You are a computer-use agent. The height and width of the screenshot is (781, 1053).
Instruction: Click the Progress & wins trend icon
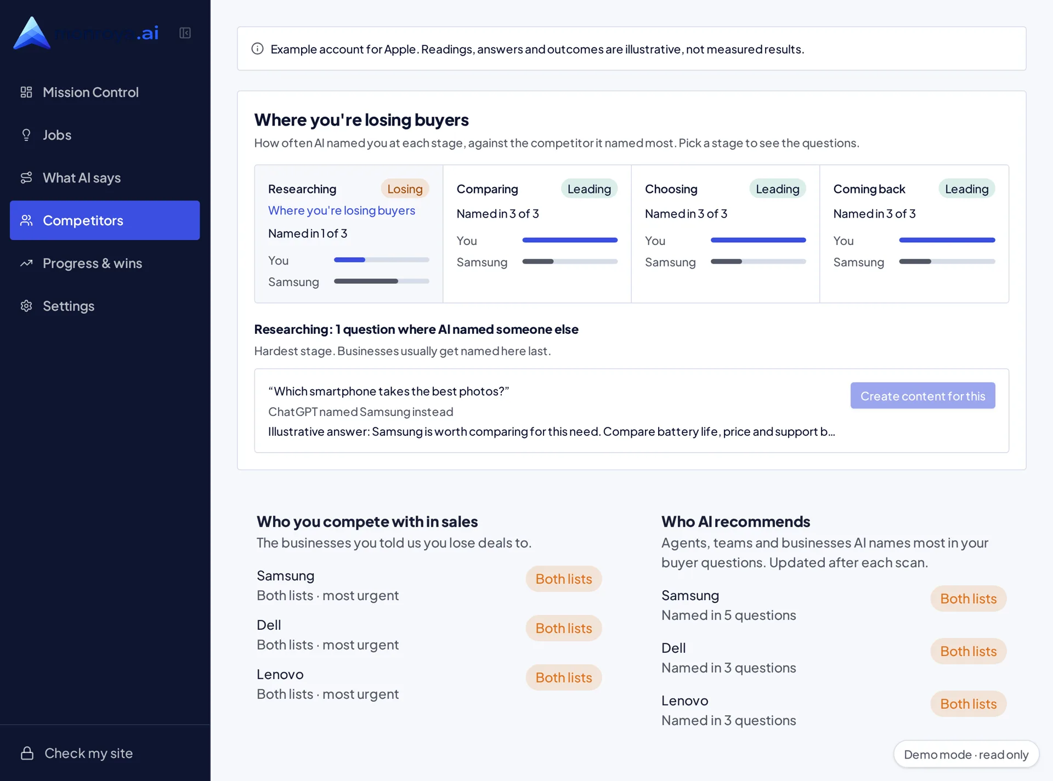point(26,263)
